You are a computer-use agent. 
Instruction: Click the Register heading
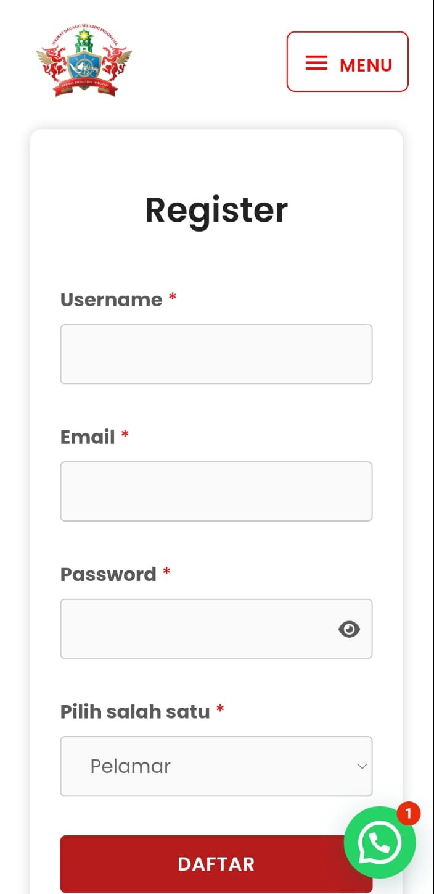pyautogui.click(x=216, y=211)
